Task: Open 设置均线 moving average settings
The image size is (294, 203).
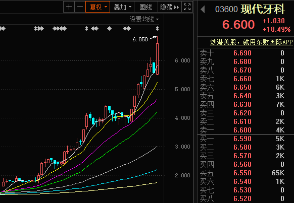Action: (144, 19)
